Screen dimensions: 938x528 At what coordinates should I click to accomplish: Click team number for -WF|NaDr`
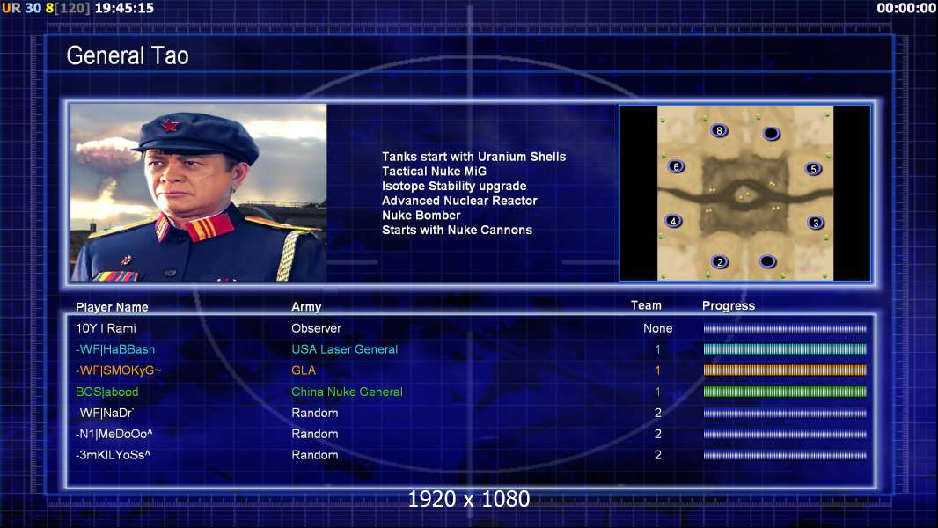coord(657,413)
